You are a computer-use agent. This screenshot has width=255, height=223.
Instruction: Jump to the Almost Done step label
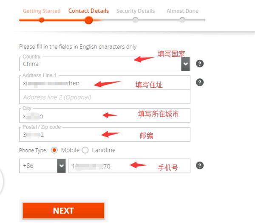[182, 11]
